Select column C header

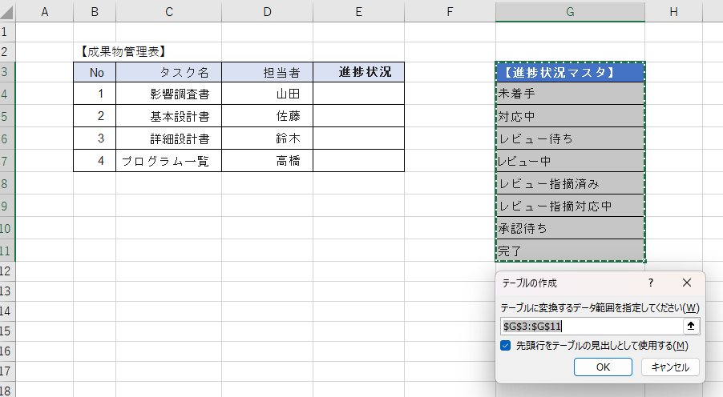(x=168, y=11)
